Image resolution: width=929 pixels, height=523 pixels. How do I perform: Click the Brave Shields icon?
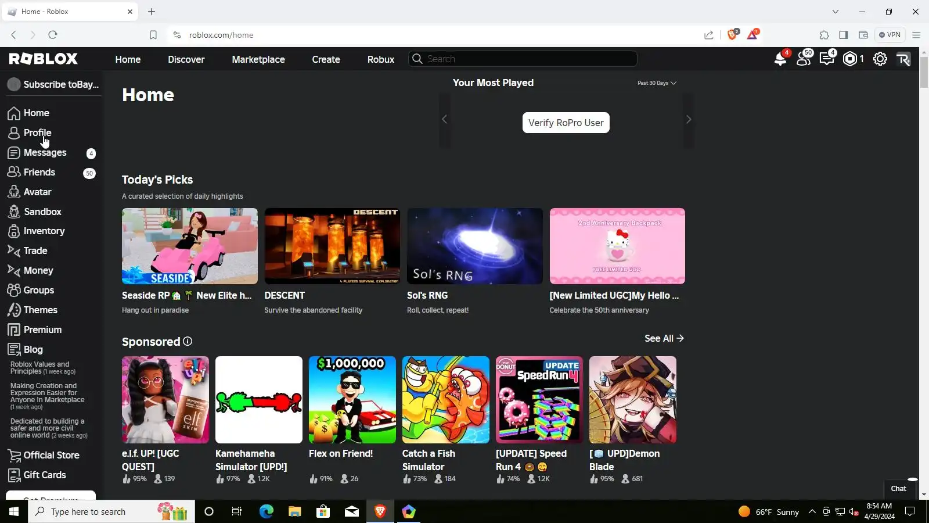click(732, 35)
